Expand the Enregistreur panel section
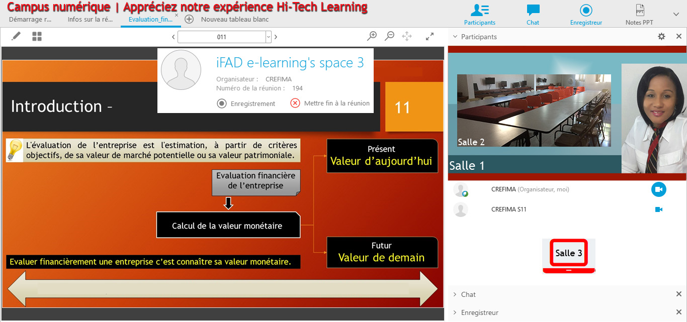 479,312
